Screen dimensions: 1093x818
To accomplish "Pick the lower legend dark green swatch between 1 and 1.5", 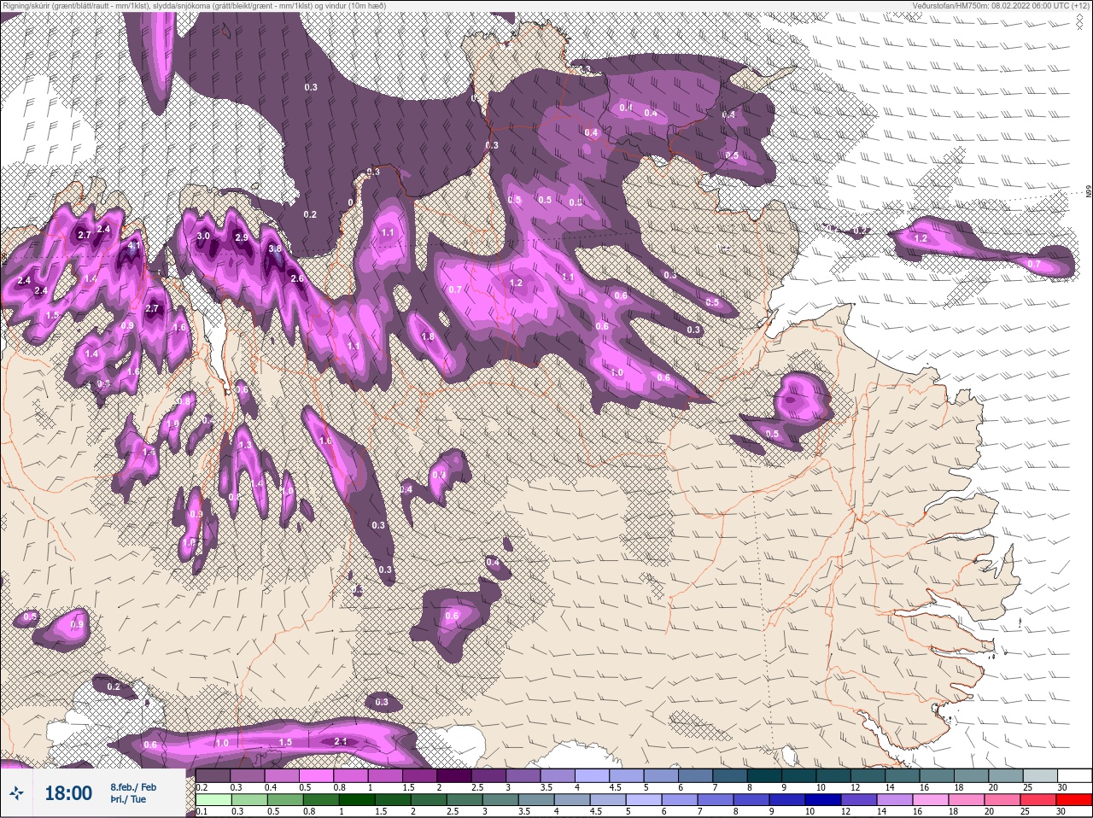I will point(357,799).
